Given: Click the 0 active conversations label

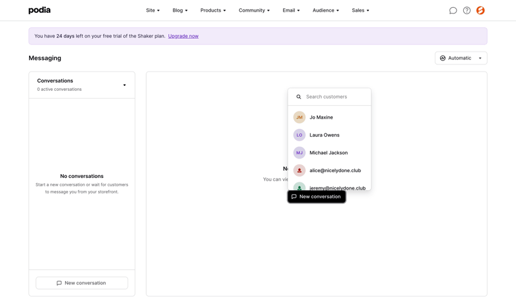Looking at the screenshot, I should [x=59, y=90].
